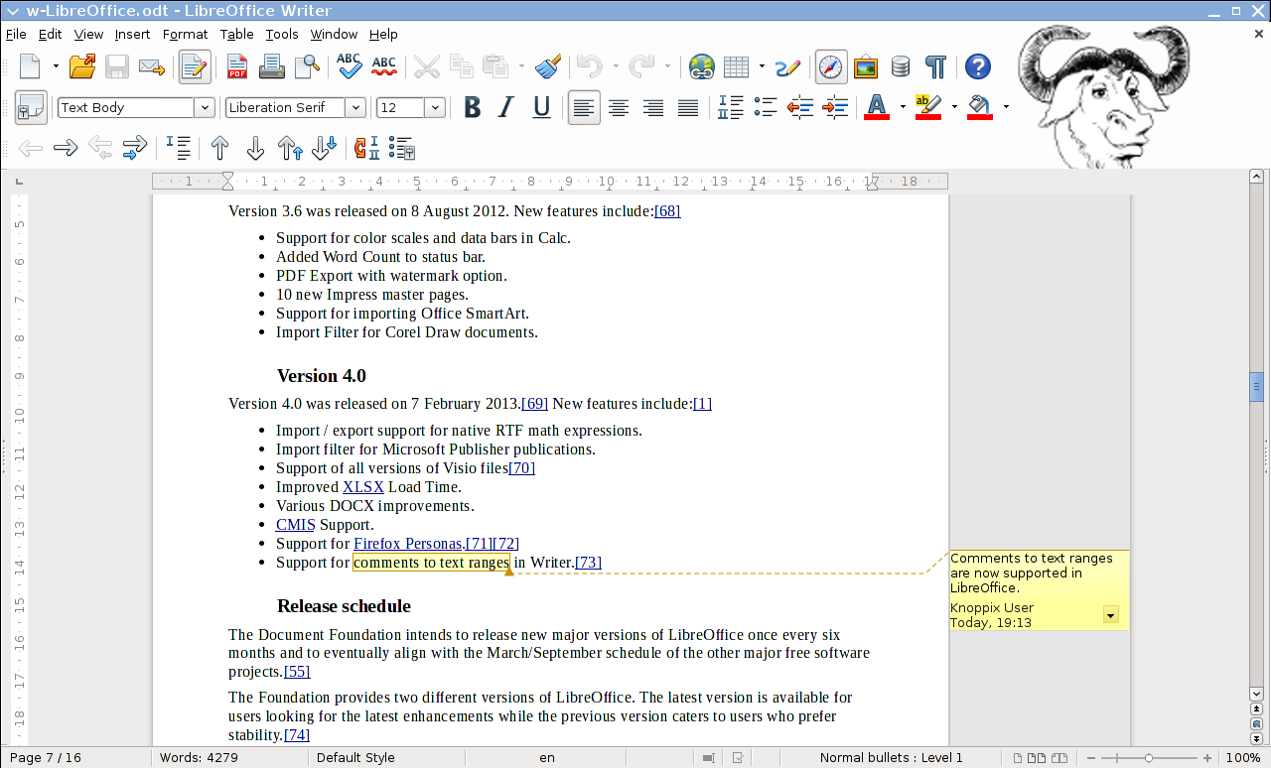Screen dimensions: 1271x768
Task: Click the Clone Formatting paintbrush icon
Action: (x=547, y=67)
